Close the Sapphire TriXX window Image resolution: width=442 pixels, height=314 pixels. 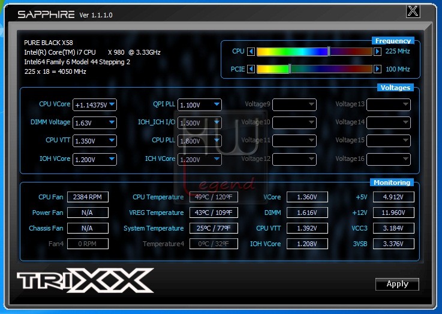pos(413,11)
